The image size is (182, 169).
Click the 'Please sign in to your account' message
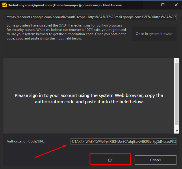coord(89,99)
